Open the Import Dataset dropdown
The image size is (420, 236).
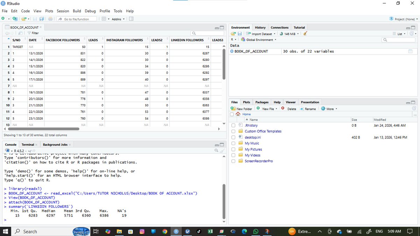tap(260, 34)
